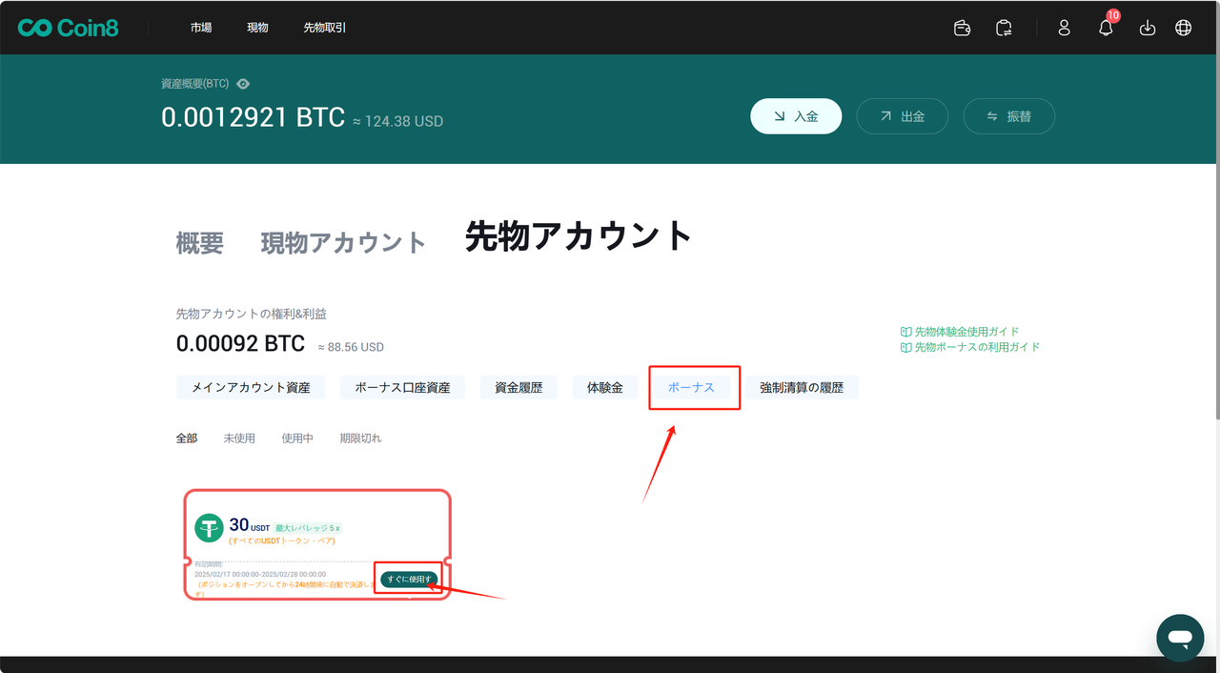1220x673 pixels.
Task: Click the download app icon
Action: pos(1148,28)
